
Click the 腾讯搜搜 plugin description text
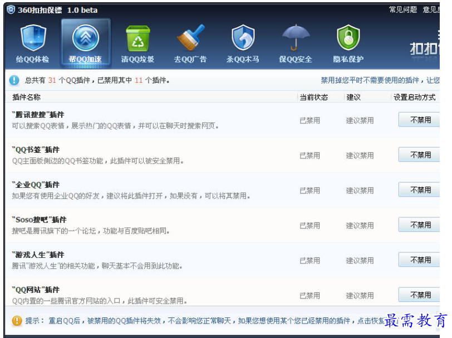115,126
